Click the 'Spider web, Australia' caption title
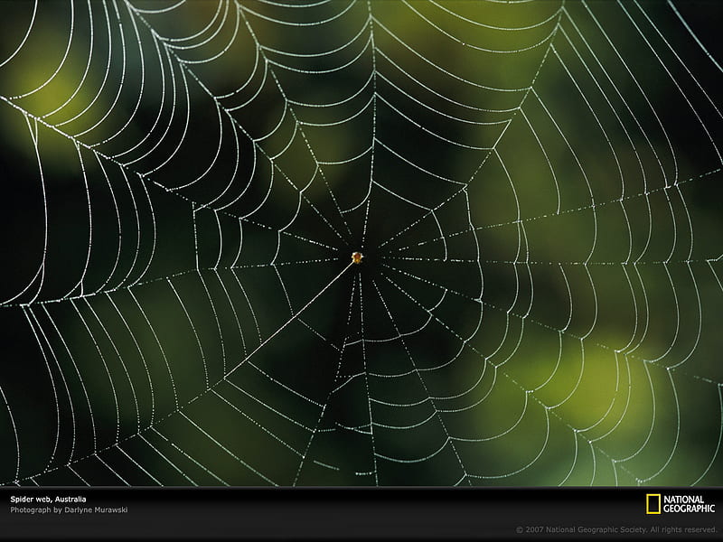Screen dimensions: 723x542 48,500
